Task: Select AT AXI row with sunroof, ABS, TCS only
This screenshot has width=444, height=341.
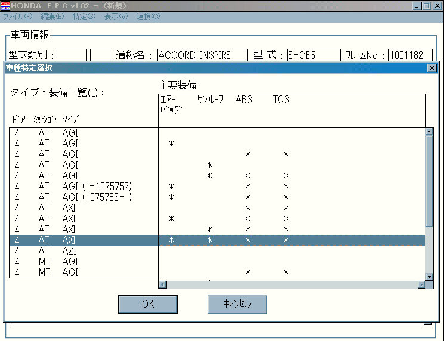Action: (x=217, y=230)
